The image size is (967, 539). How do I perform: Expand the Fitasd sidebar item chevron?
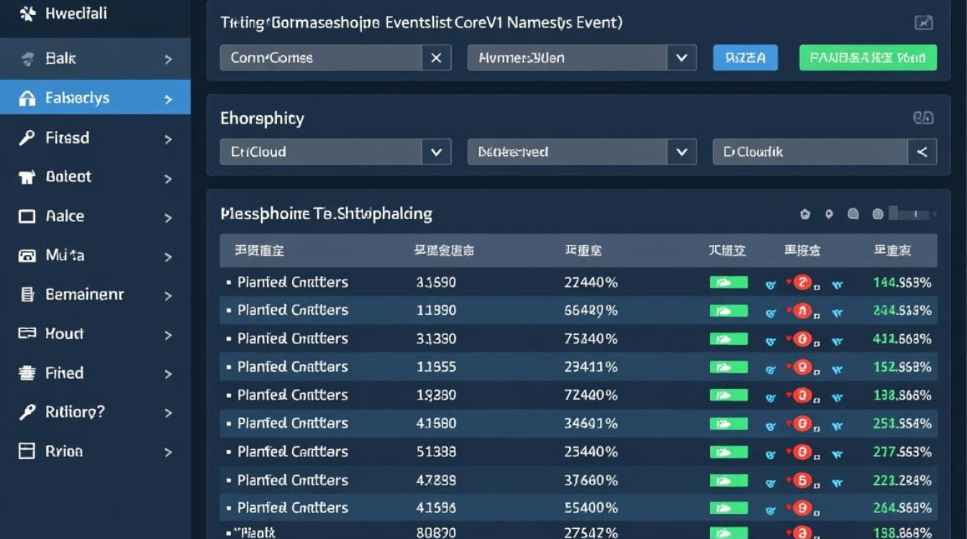point(168,138)
